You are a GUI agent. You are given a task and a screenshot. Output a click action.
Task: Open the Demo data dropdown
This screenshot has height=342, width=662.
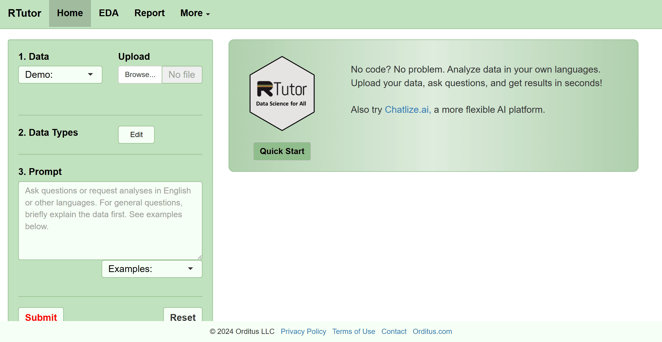pyautogui.click(x=60, y=75)
